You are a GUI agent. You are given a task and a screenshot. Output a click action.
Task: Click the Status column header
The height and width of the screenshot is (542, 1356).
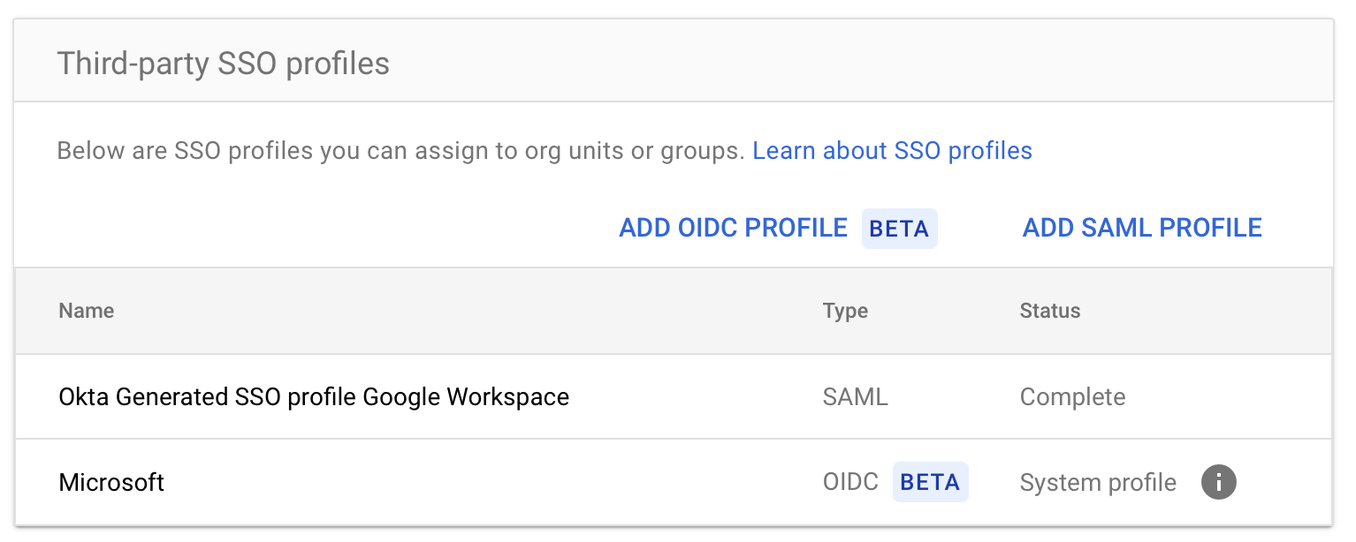[x=1049, y=311]
